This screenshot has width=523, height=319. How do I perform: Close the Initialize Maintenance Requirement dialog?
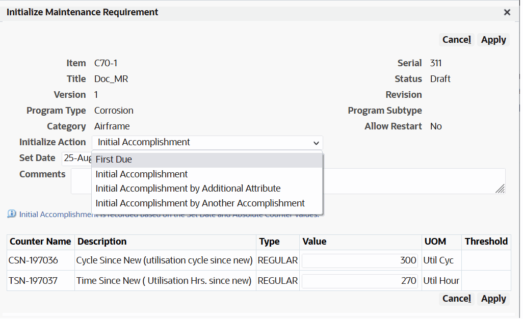coord(507,12)
